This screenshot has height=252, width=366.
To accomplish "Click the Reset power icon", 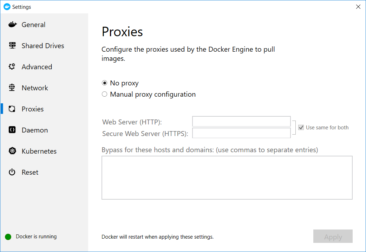I will click(x=12, y=172).
